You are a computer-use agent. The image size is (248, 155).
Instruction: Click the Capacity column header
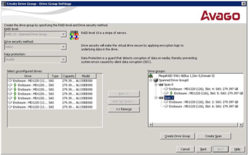[69, 76]
